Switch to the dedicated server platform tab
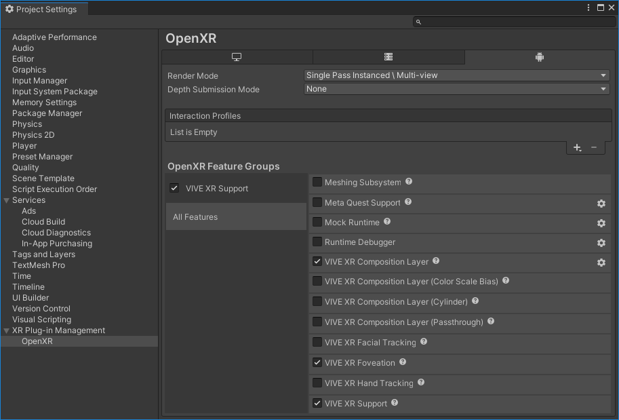This screenshot has width=619, height=420. pos(388,57)
